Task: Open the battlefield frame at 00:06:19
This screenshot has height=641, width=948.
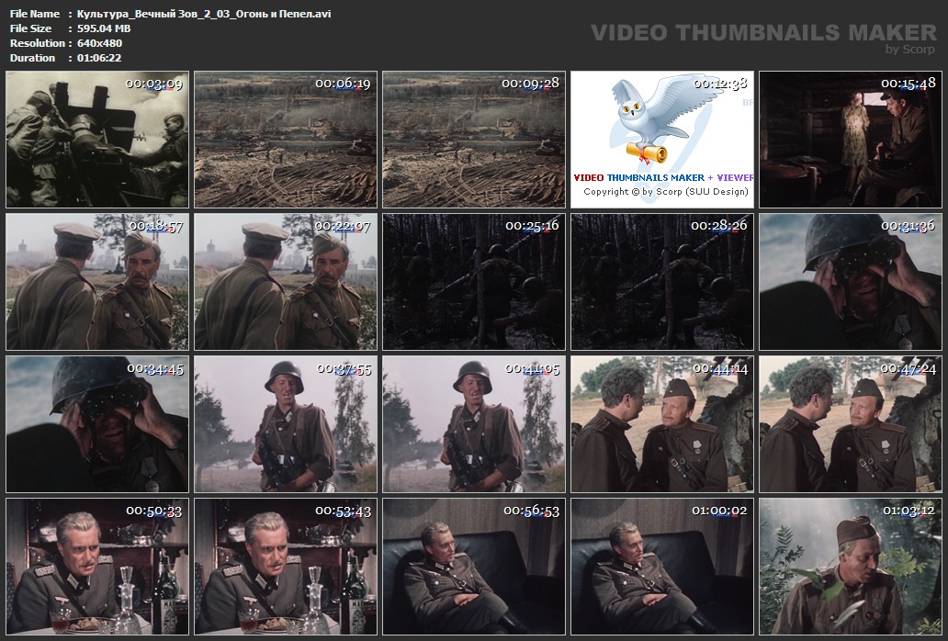Action: click(286, 140)
